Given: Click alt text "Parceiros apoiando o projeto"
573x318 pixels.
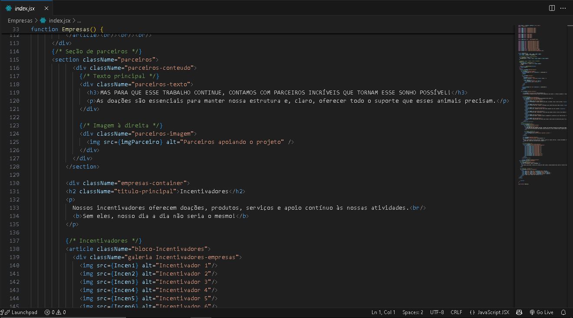Looking at the screenshot, I should point(232,142).
